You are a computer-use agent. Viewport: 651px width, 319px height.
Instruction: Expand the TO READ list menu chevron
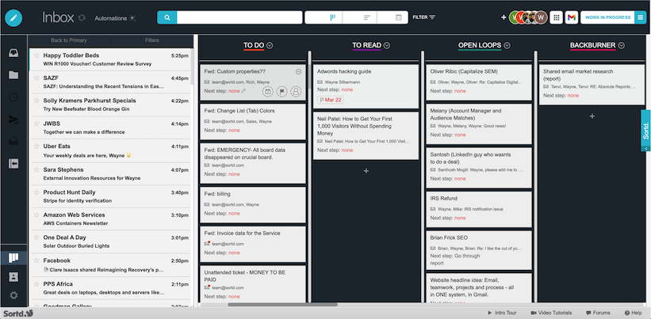[387, 46]
